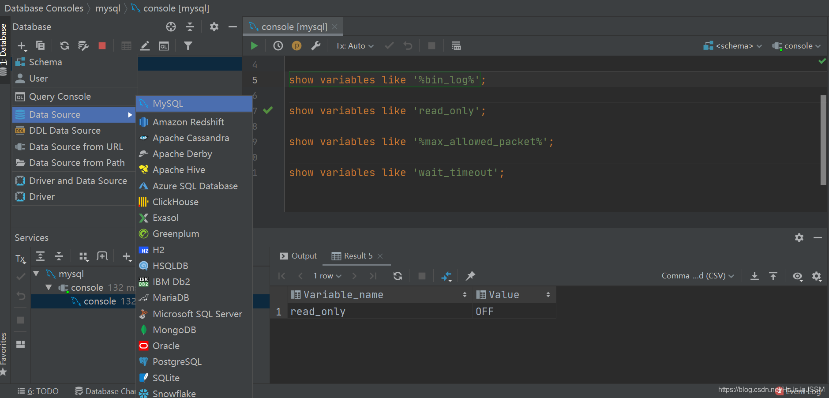This screenshot has height=398, width=829.
Task: Refresh the database tree
Action: (x=64, y=45)
